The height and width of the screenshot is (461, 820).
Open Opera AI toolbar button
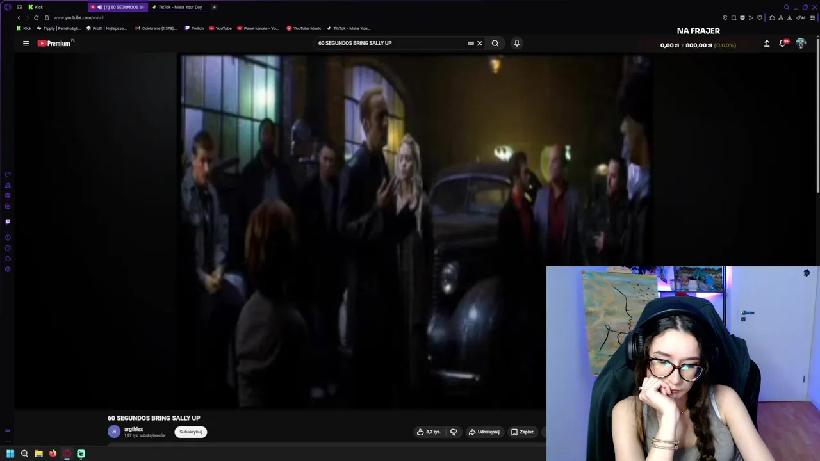pos(802,18)
